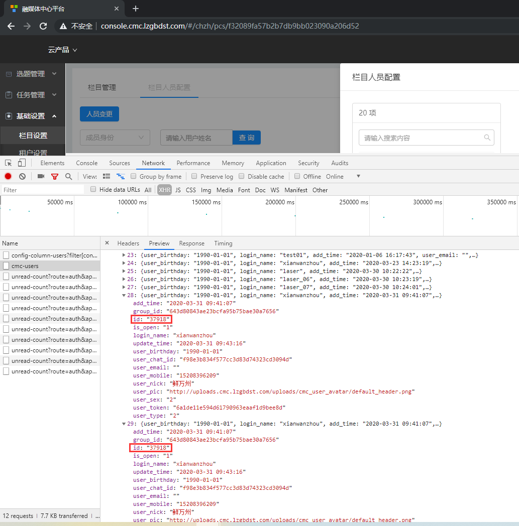Click the network Filter text field
Screen dimensions: 519x526
click(x=43, y=190)
